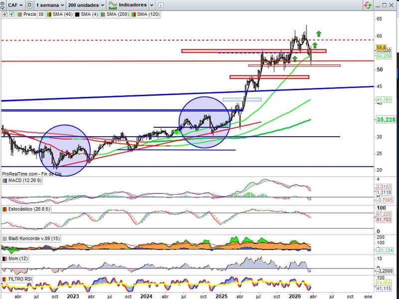
Task: Open the 200 unidades dropdown
Action: click(x=86, y=4)
